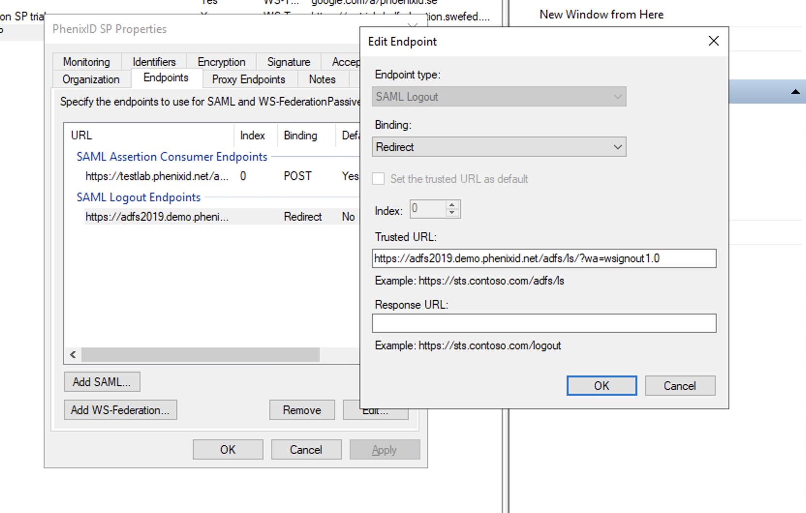This screenshot has width=806, height=513.
Task: Switch to the Monitoring tab
Action: coord(86,62)
